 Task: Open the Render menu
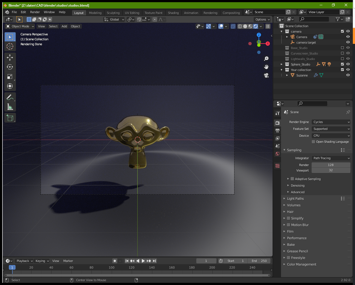35,12
